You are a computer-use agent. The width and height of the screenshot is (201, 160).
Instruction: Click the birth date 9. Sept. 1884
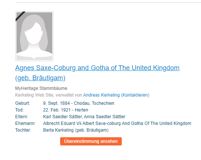[56, 103]
